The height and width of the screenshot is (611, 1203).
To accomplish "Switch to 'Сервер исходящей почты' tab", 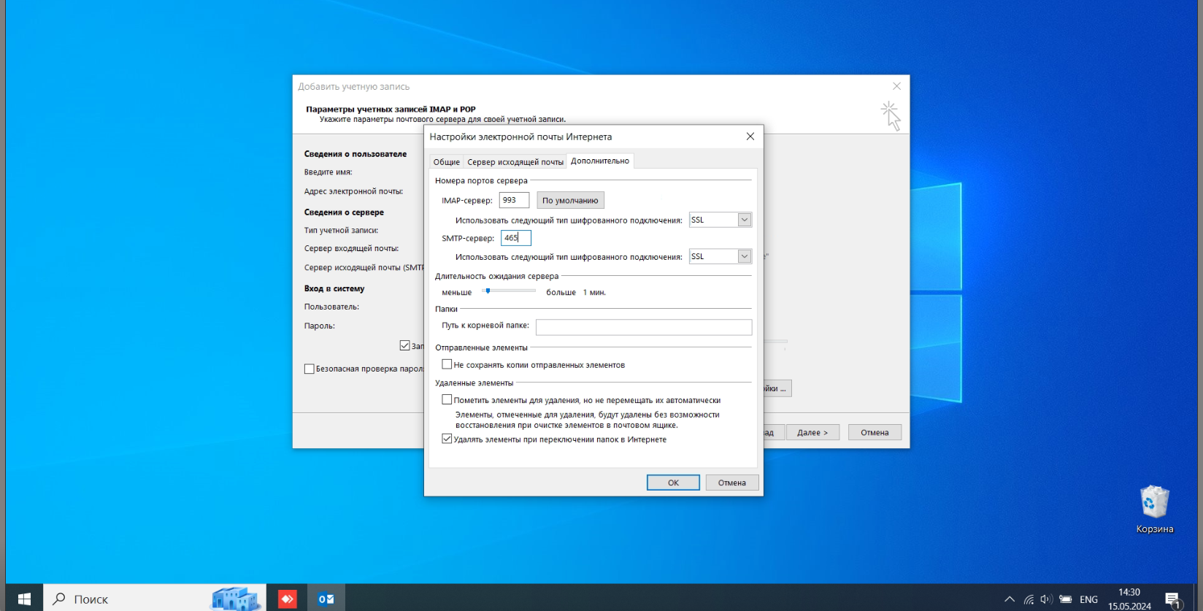I will (515, 161).
